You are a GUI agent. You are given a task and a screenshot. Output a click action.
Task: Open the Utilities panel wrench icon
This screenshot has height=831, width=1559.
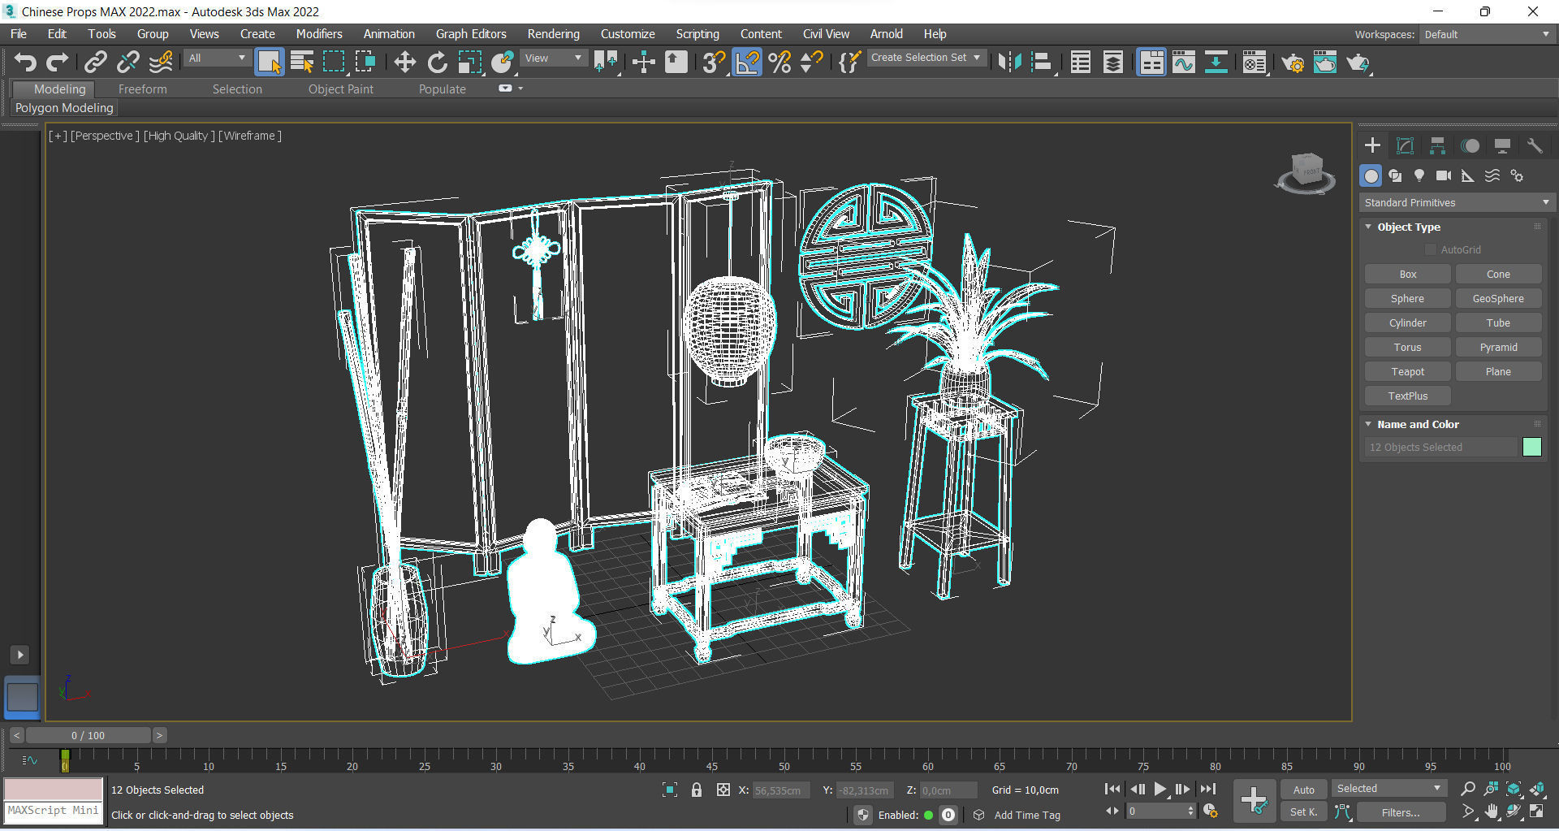(1534, 146)
